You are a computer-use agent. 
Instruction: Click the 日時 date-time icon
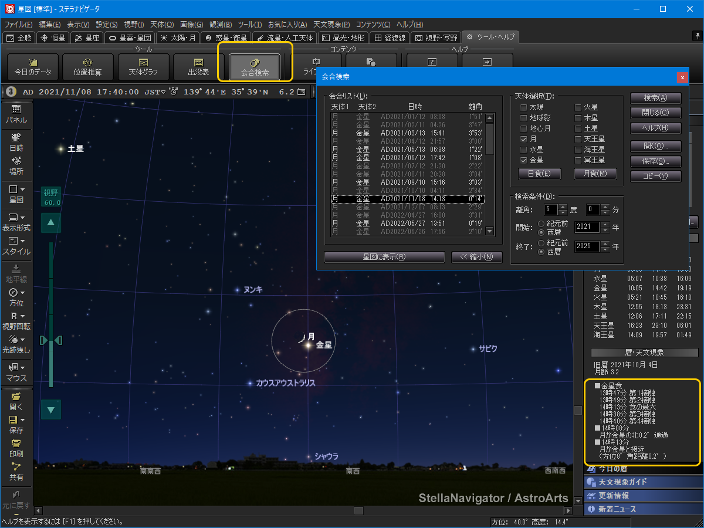coord(16,142)
